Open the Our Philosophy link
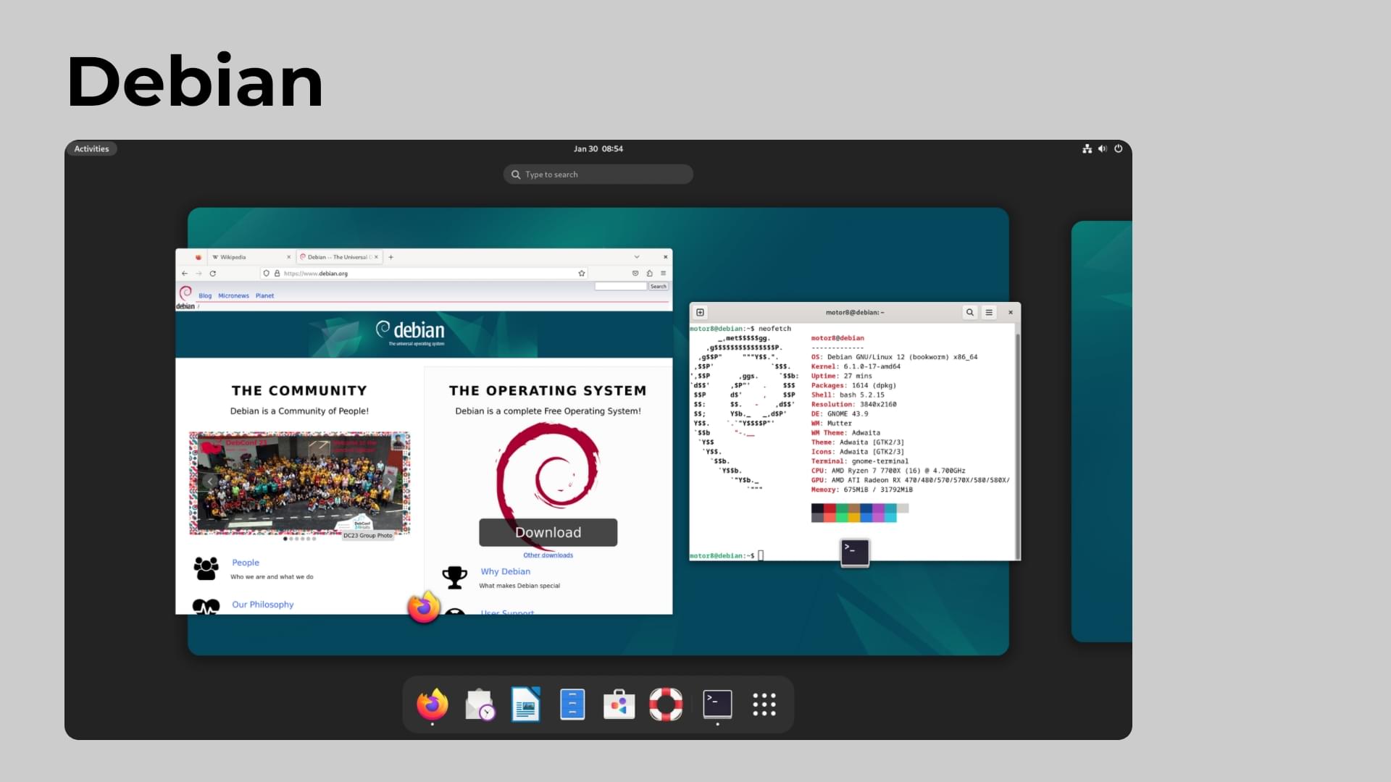This screenshot has width=1391, height=782. click(263, 605)
